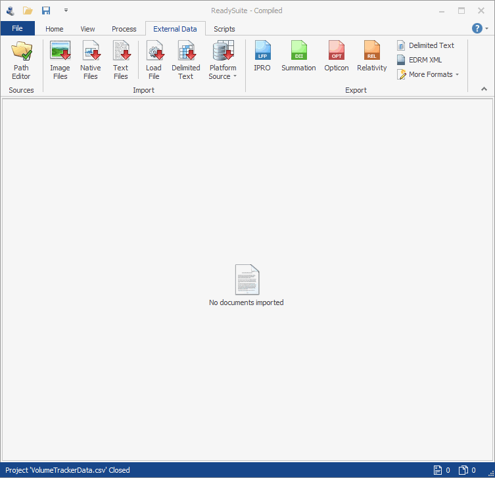
Task: Open the More Formats export dropdown
Action: point(428,74)
